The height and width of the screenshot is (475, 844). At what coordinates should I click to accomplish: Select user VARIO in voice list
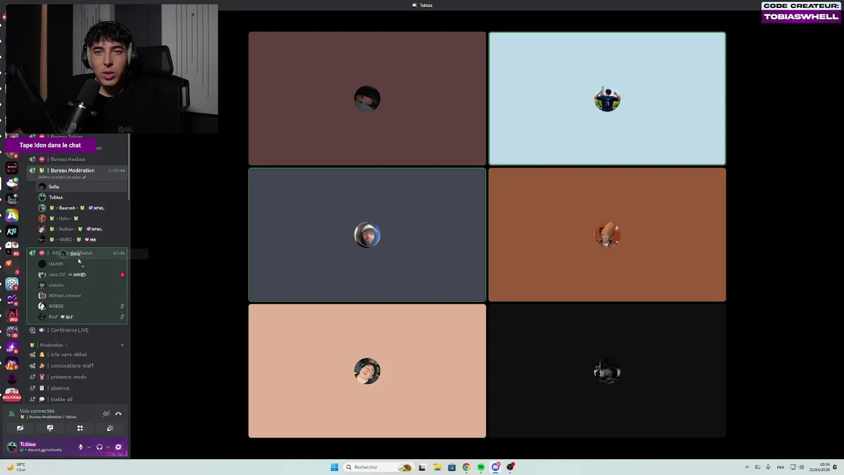point(81,239)
